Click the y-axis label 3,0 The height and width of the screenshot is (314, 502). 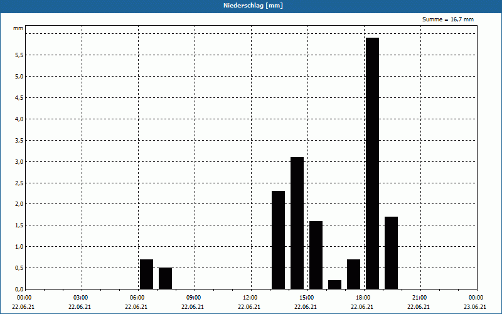pos(19,161)
